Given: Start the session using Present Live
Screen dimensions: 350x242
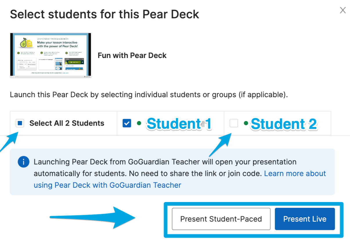Looking at the screenshot, I should pyautogui.click(x=305, y=219).
